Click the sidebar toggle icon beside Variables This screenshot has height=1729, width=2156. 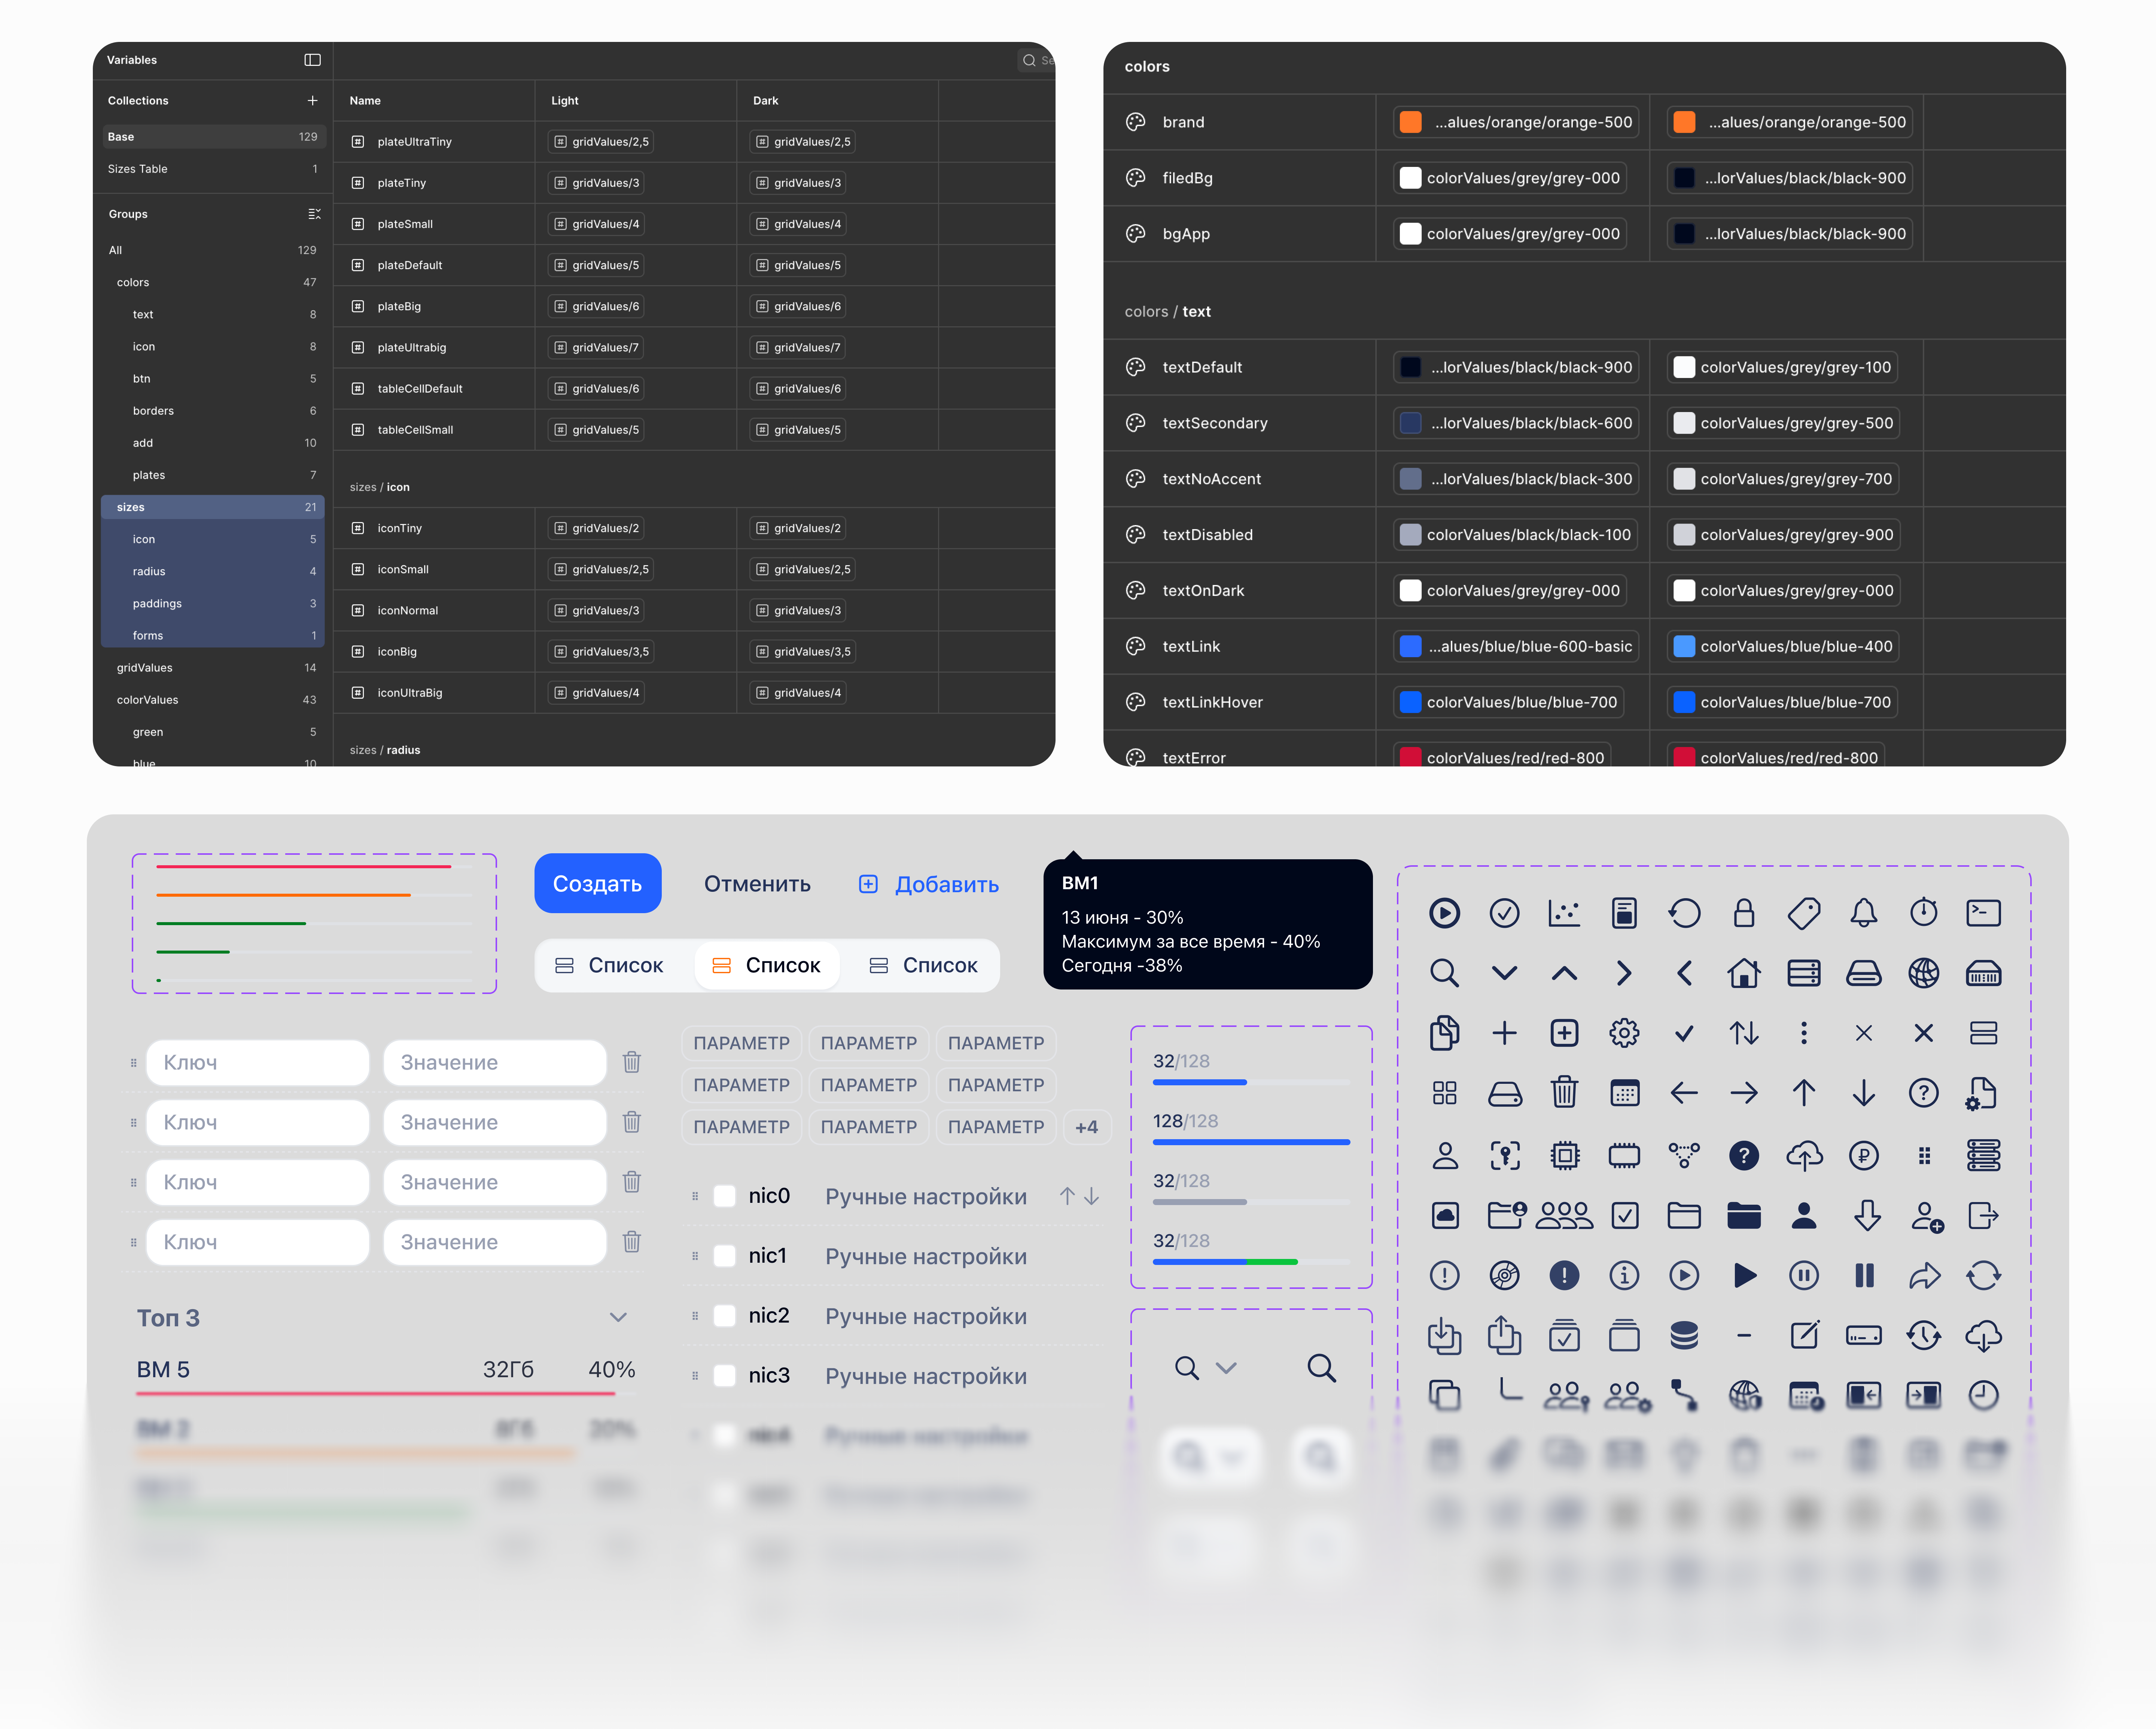312,60
